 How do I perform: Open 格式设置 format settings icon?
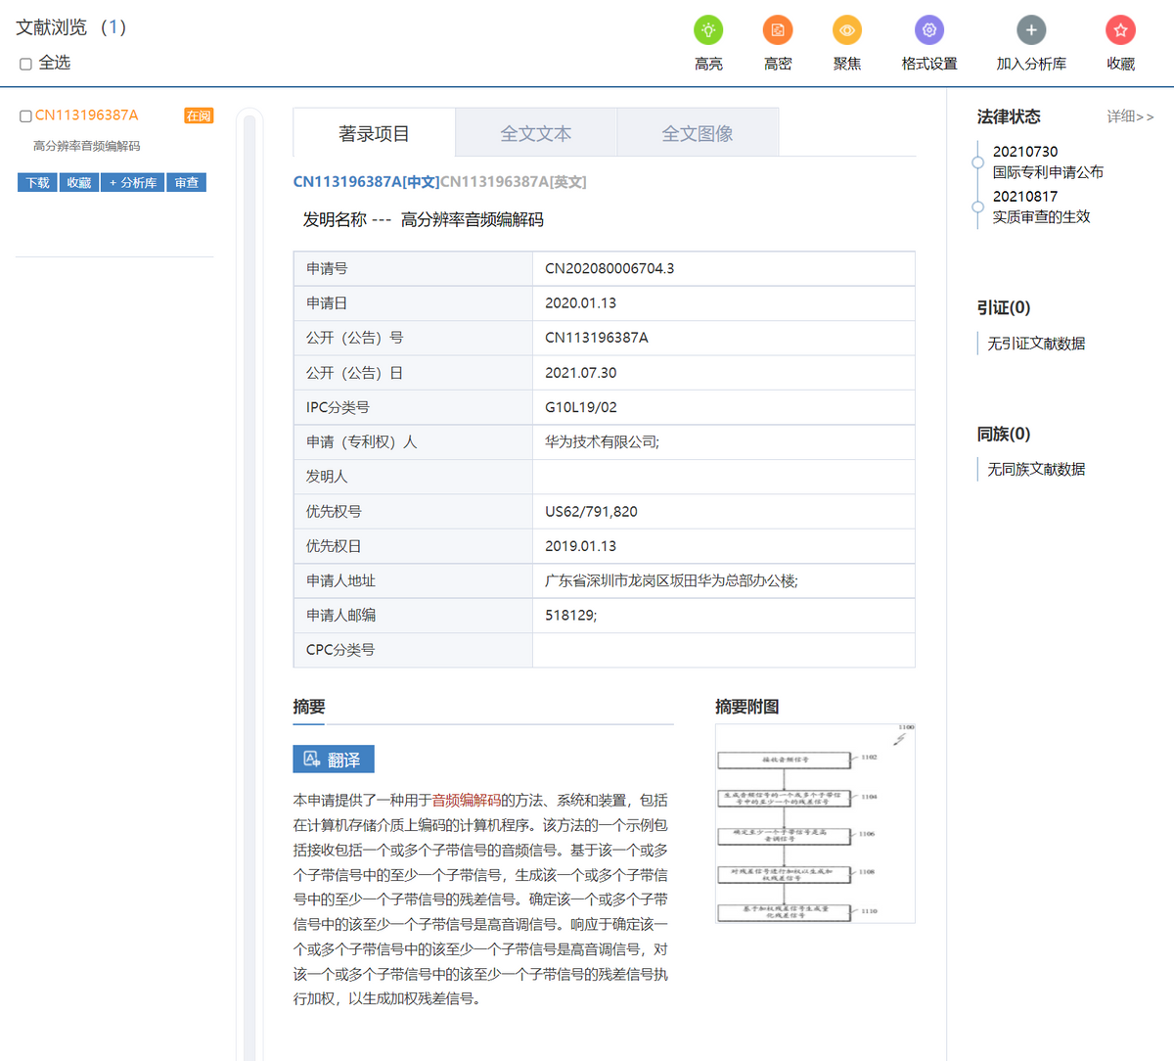tap(929, 30)
